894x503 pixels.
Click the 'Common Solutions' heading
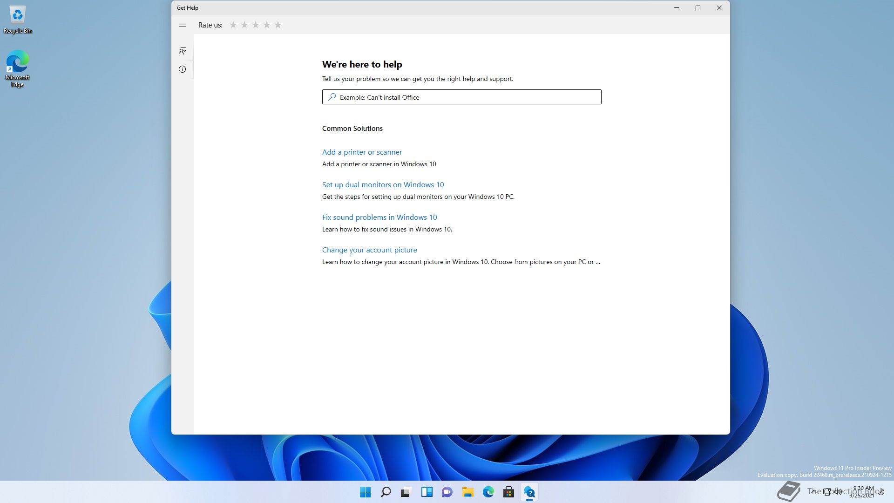(352, 129)
